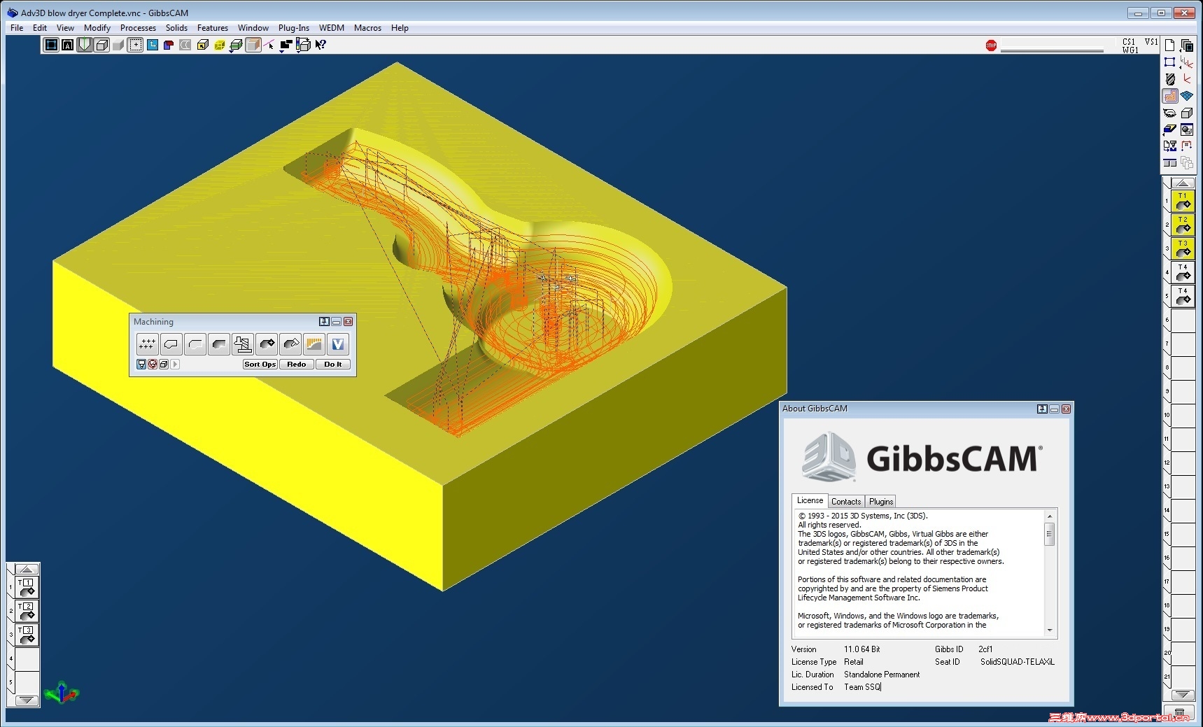
Task: Select the thread milling process icon
Action: click(x=242, y=344)
